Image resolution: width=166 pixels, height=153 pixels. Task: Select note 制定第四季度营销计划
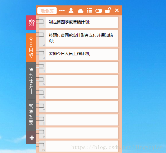click(x=79, y=23)
